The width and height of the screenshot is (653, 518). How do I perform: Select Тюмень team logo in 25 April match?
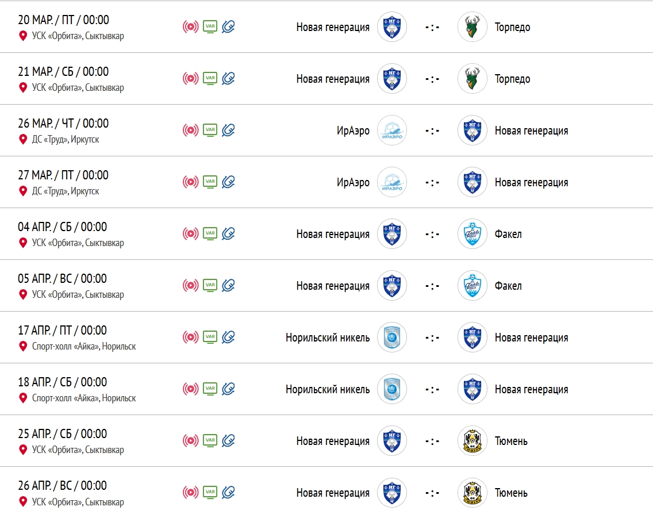click(473, 441)
